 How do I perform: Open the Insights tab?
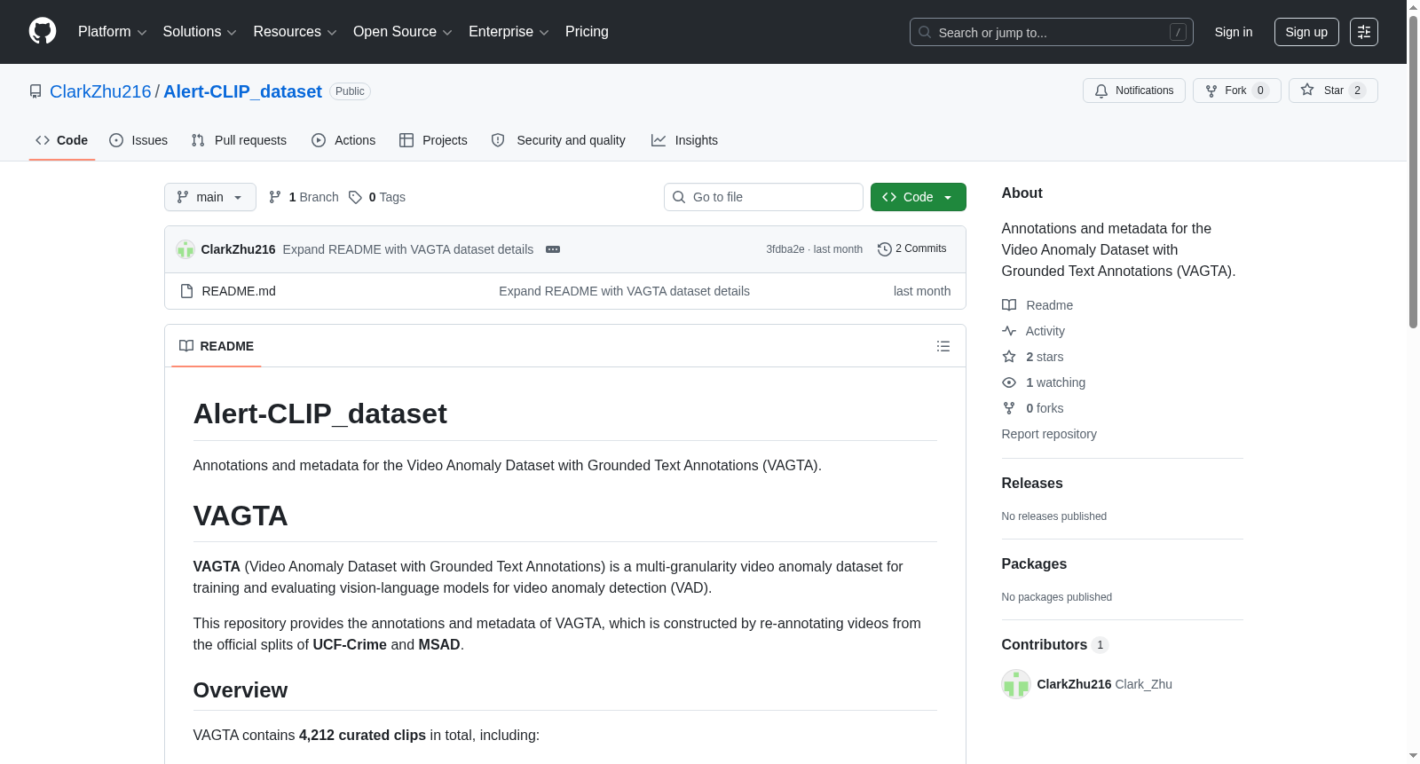tap(684, 140)
